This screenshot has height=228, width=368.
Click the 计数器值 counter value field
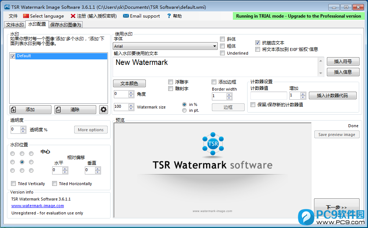coord(269,96)
